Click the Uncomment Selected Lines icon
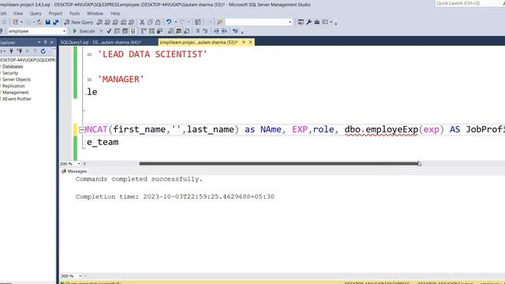 (x=205, y=32)
